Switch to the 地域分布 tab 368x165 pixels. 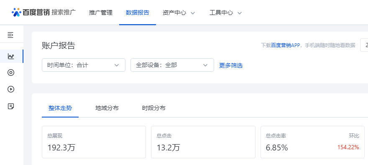(x=107, y=108)
